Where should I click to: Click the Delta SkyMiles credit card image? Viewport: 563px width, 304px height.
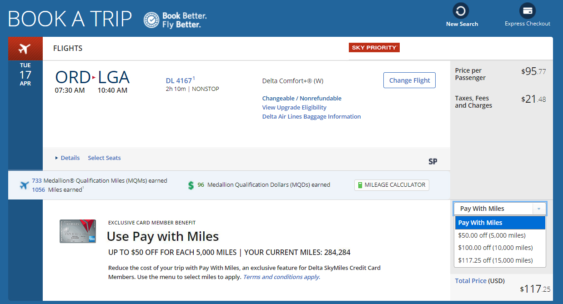tap(77, 231)
